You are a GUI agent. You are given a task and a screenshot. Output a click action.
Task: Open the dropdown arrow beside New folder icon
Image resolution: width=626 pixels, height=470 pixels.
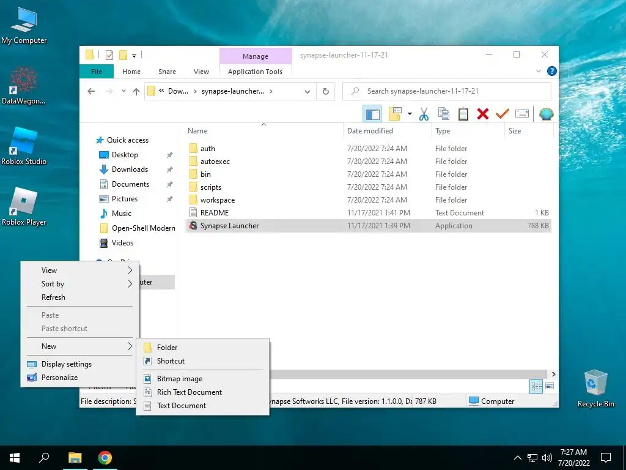[x=410, y=114]
